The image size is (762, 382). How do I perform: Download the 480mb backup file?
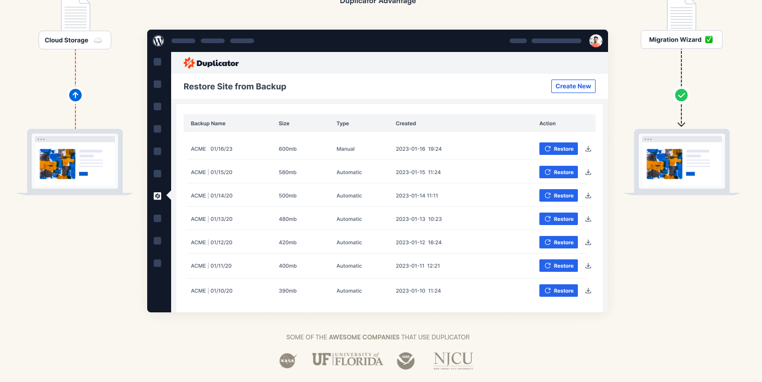pyautogui.click(x=588, y=219)
